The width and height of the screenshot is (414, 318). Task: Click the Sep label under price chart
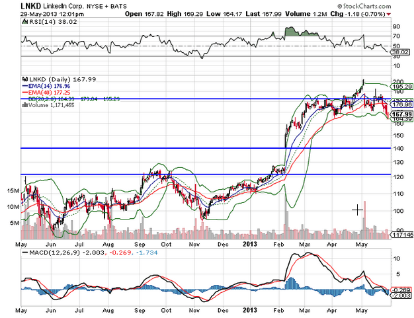(140, 244)
